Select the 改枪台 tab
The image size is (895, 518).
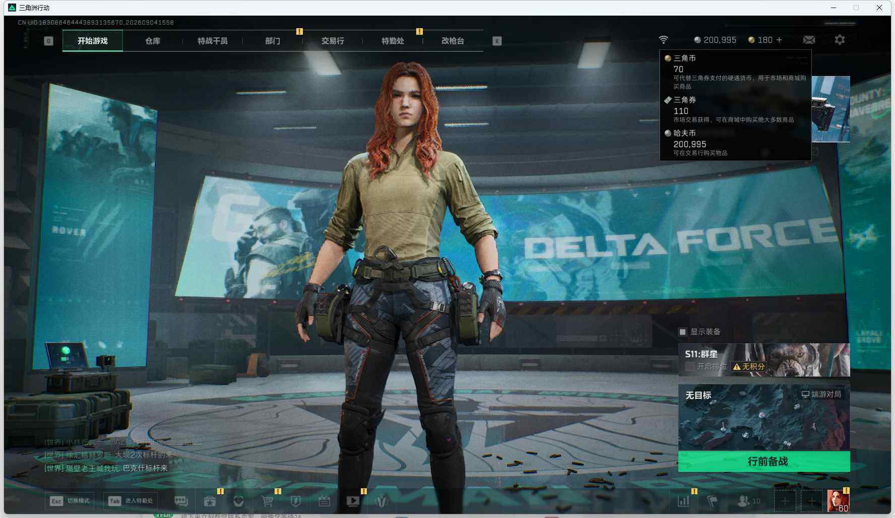coord(453,41)
